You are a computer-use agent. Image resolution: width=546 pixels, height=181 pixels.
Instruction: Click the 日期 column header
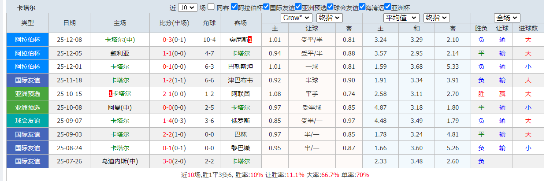(x=69, y=23)
